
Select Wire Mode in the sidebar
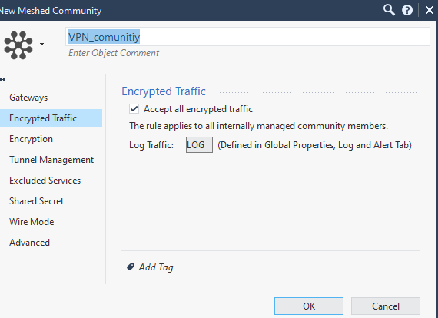(x=32, y=222)
